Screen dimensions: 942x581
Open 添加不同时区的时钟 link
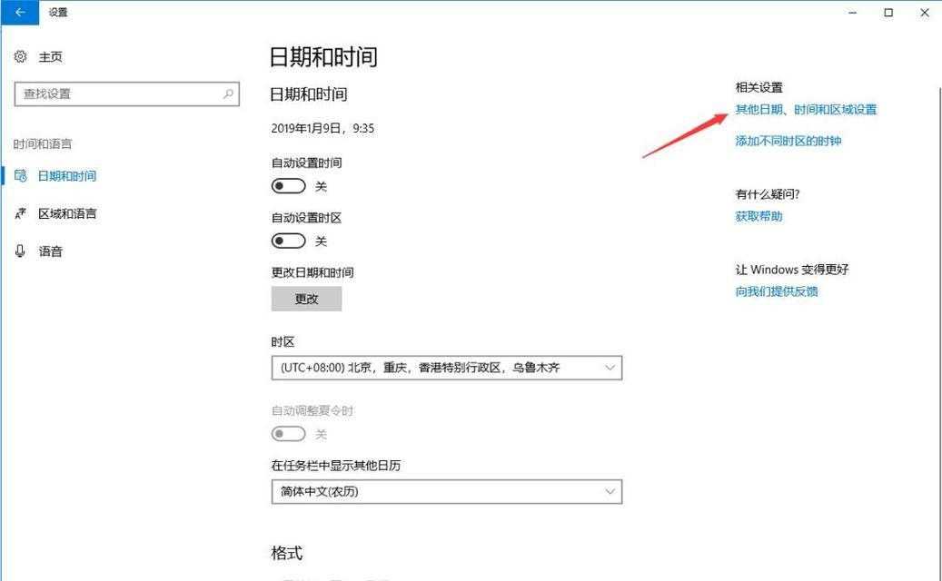click(788, 141)
